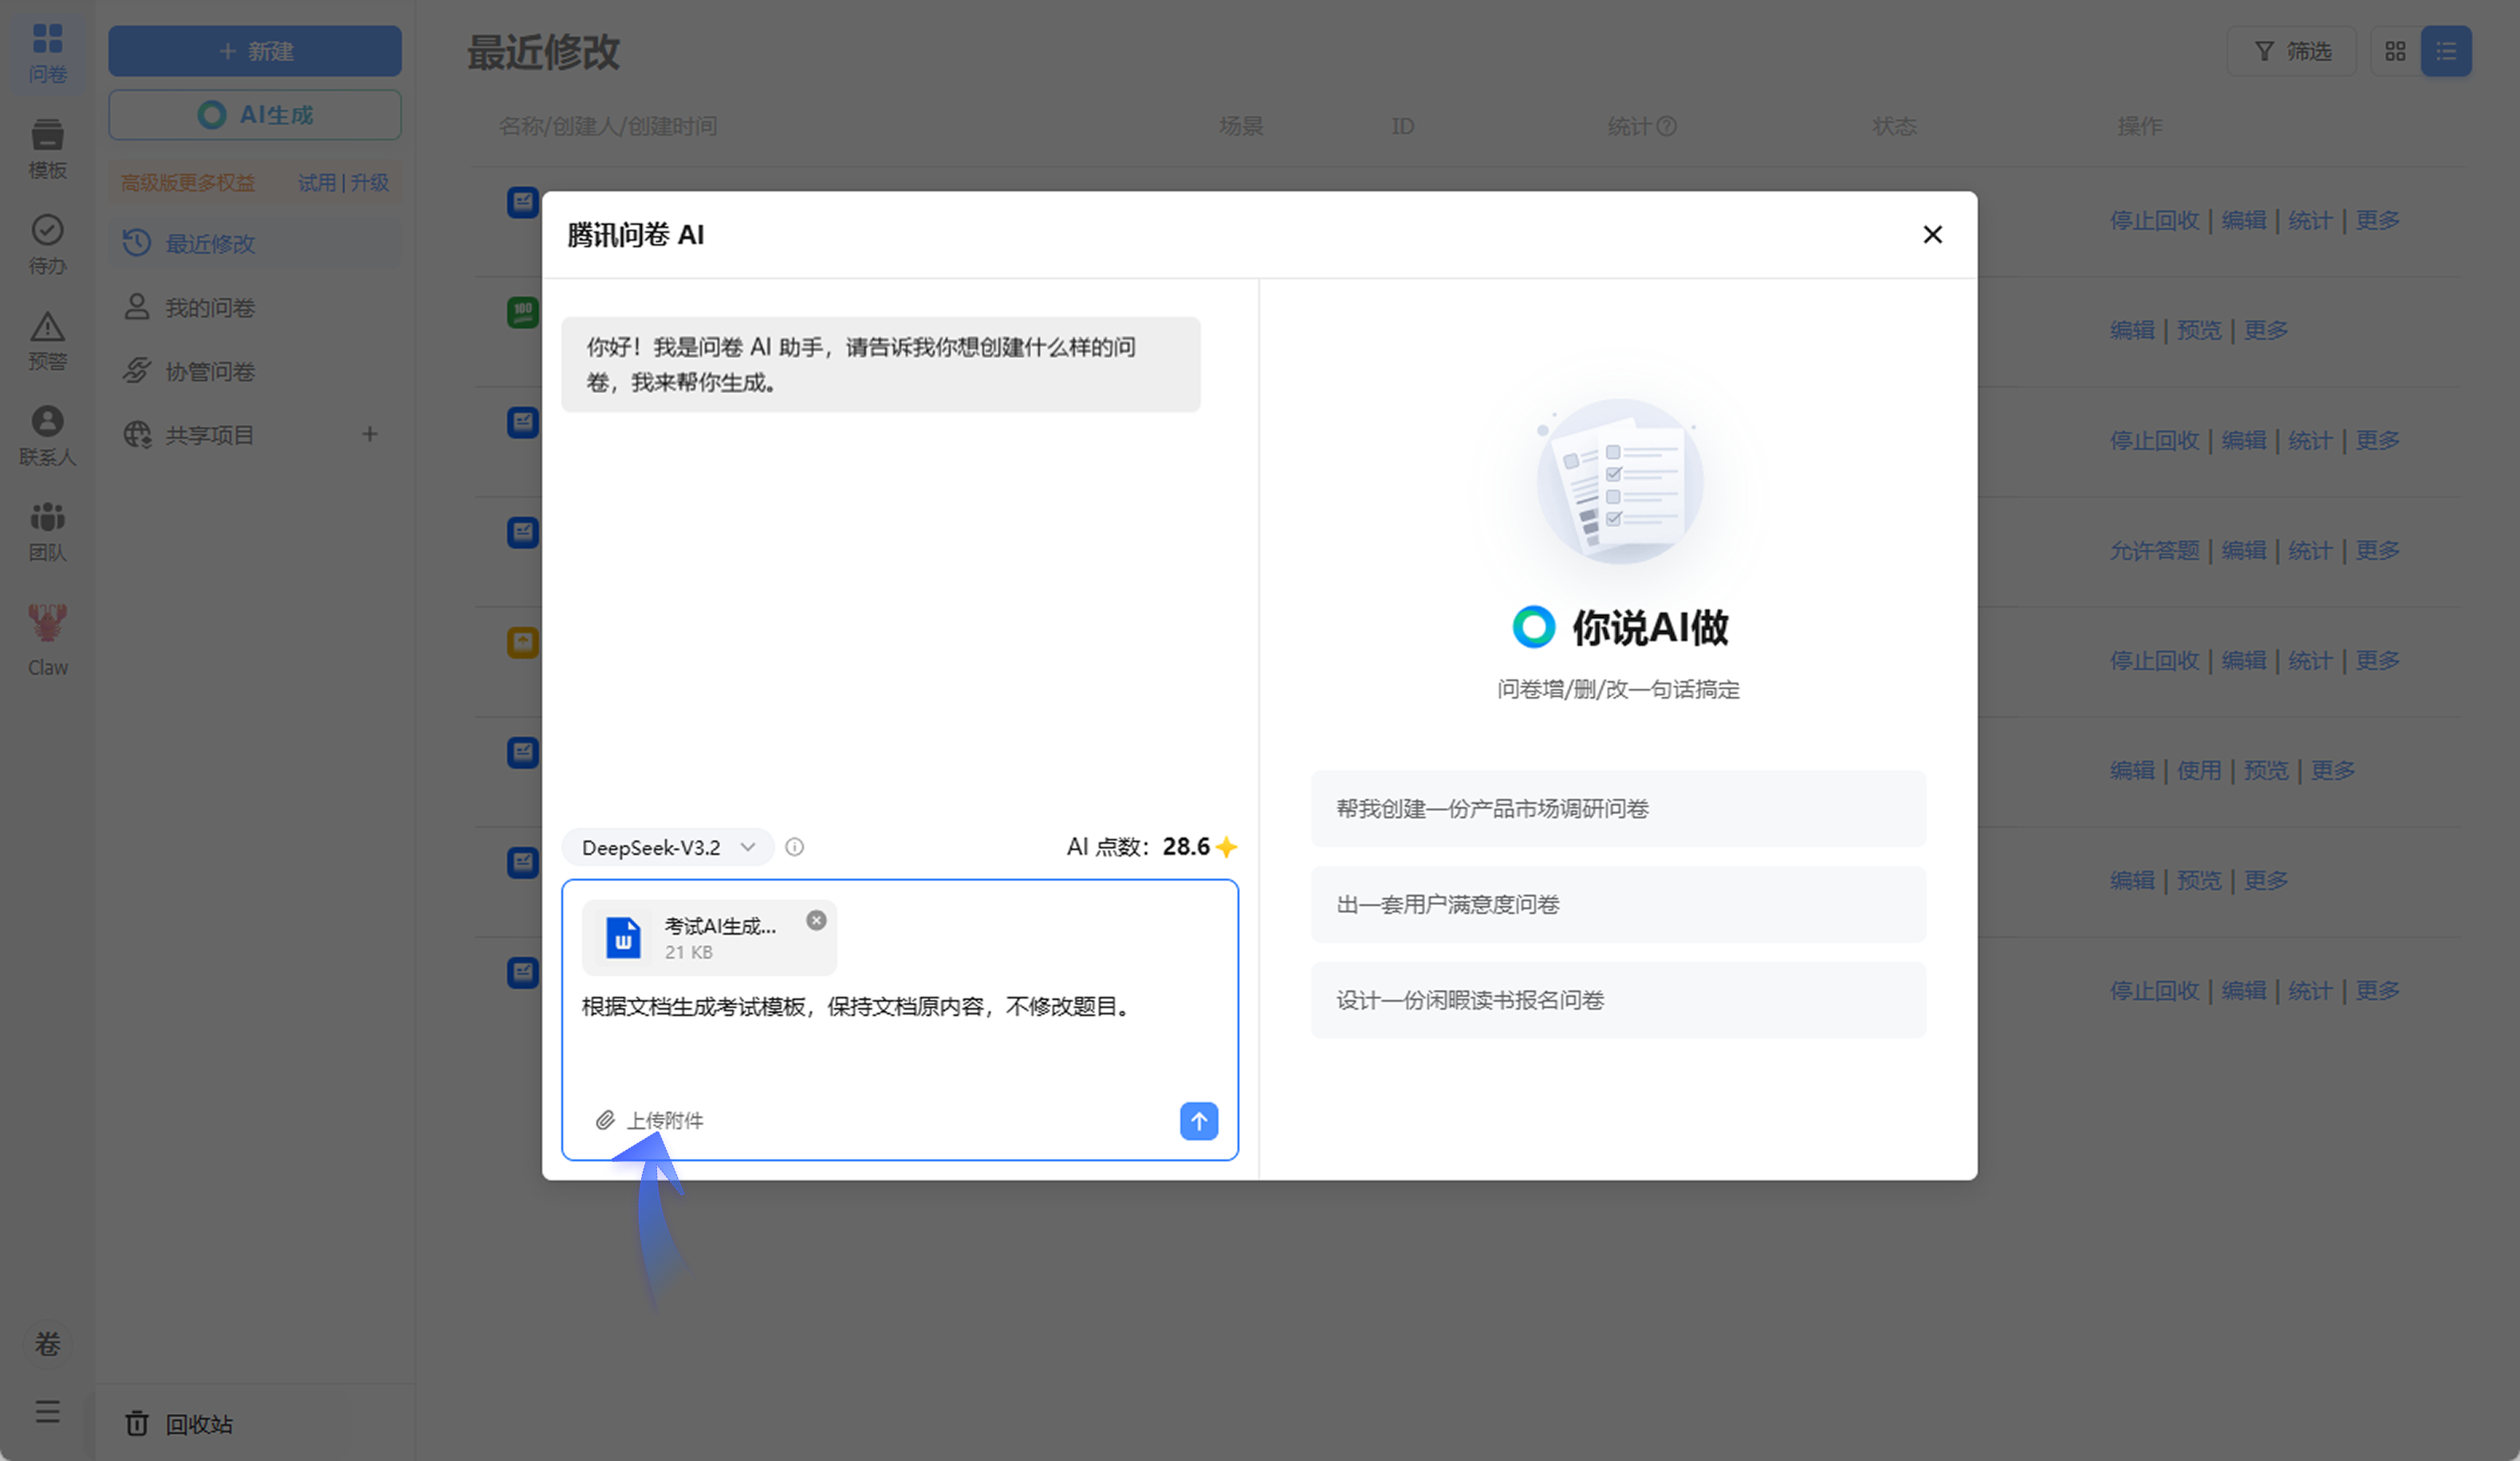2520x1461 pixels.
Task: Open 更多 in the 允许答题 row
Action: click(2377, 550)
